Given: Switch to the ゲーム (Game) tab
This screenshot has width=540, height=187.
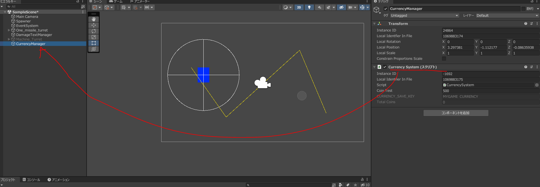Looking at the screenshot, I should [116, 1].
